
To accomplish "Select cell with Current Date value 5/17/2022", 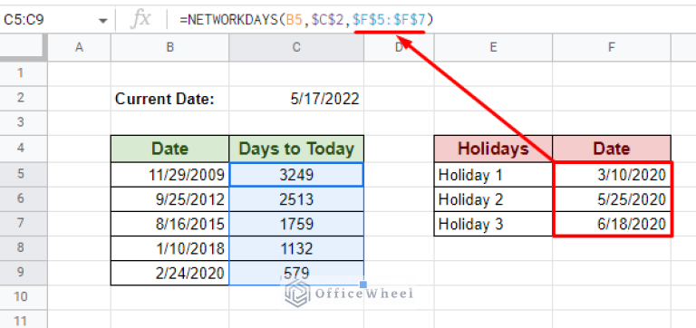I will [296, 99].
